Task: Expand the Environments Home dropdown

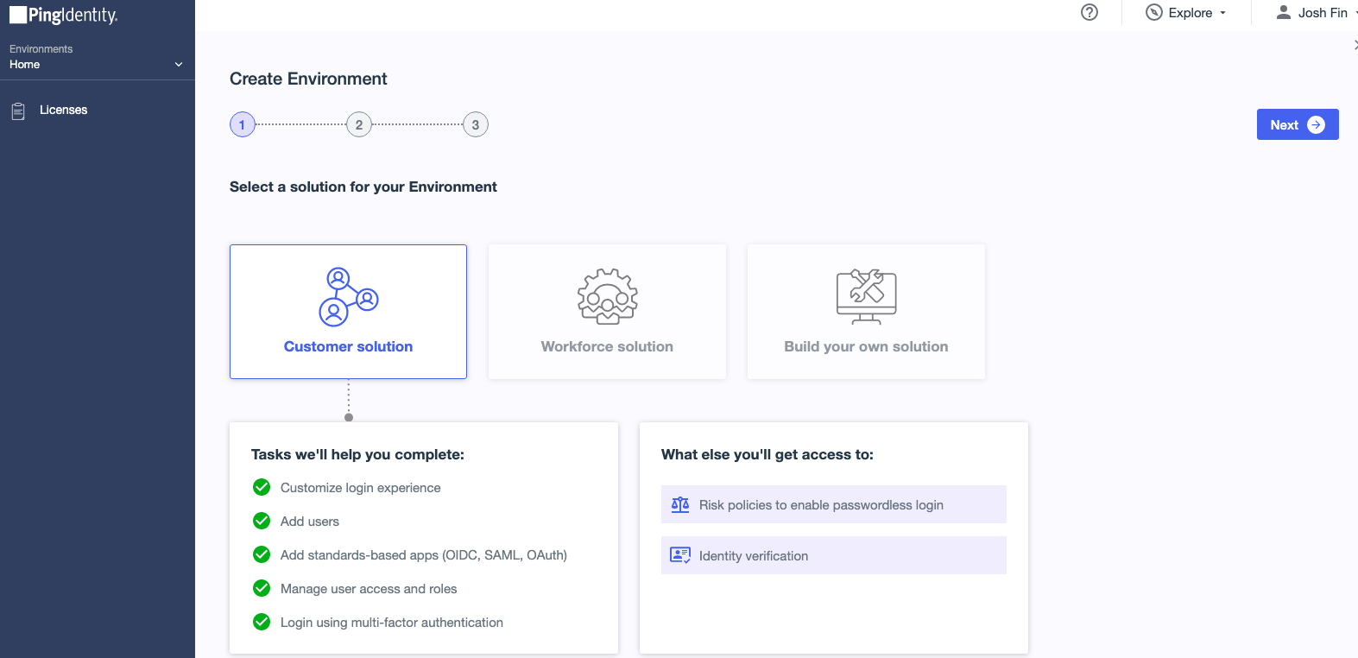Action: (97, 57)
